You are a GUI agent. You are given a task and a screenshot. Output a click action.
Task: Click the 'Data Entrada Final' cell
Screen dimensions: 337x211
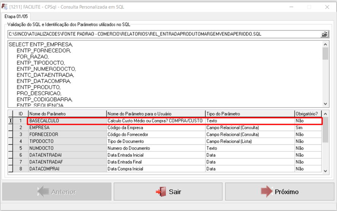pos(156,162)
